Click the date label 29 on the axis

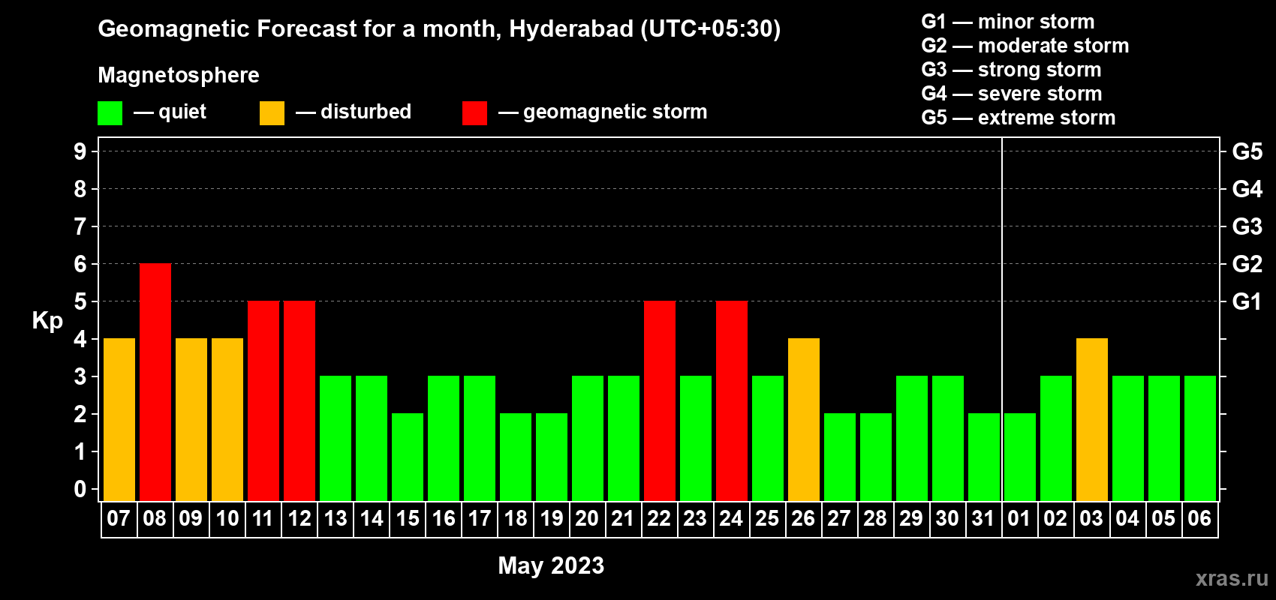(911, 518)
